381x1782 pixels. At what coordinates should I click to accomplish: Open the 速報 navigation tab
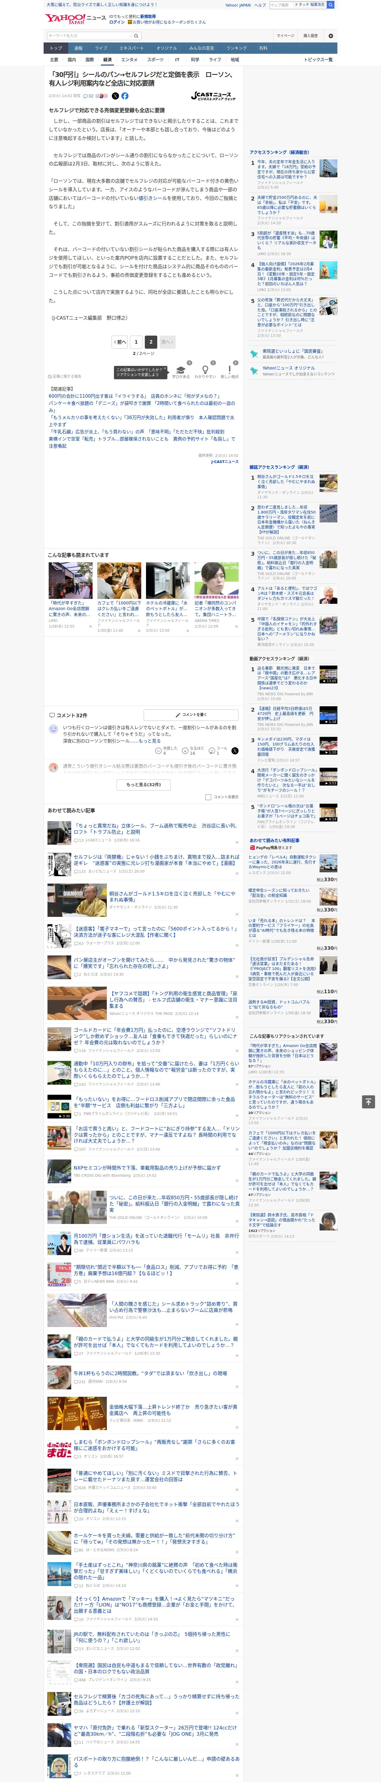[x=78, y=48]
